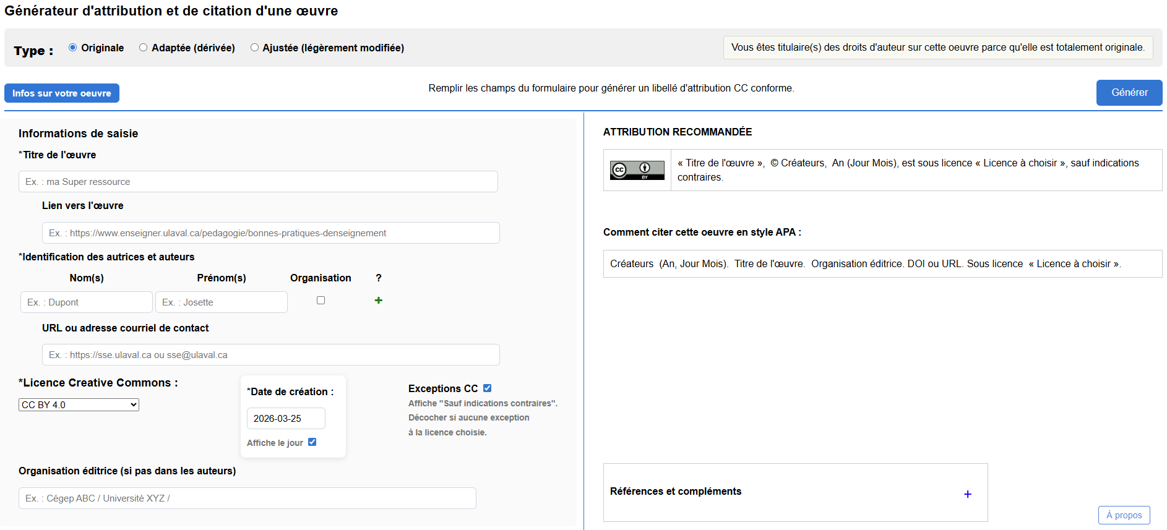Screen dimensions: 1167x530
Task: Click the Creative Commons BY license badge
Action: click(x=637, y=170)
